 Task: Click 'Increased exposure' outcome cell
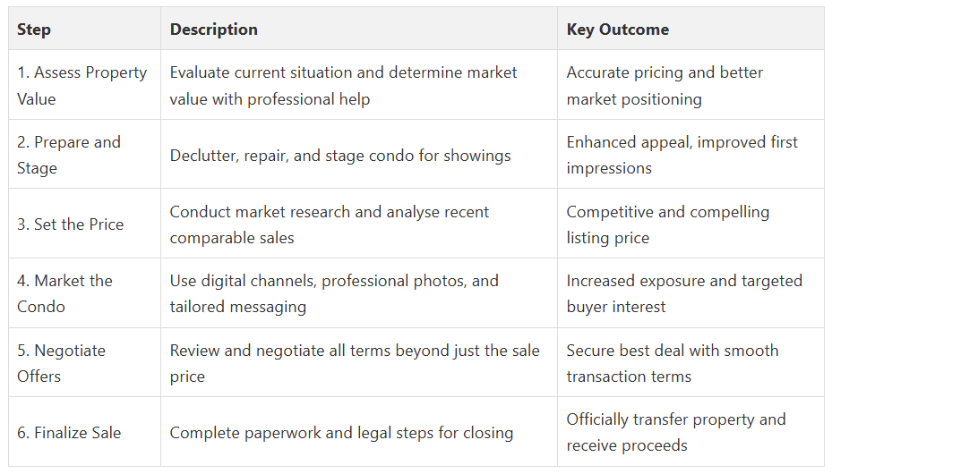(x=684, y=293)
